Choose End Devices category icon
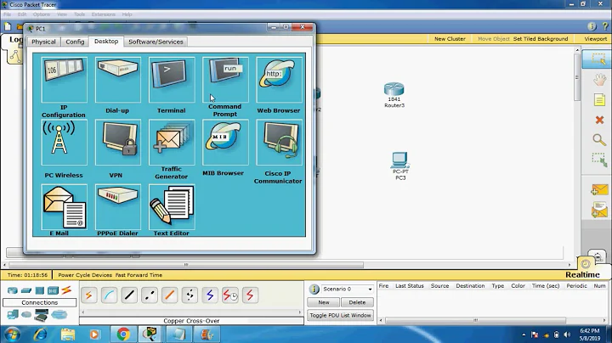Screen dimensions: 612x343 coord(12,314)
